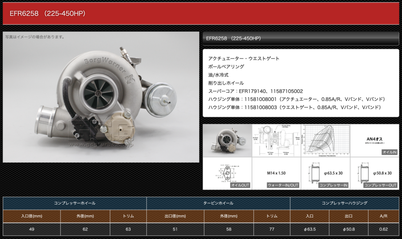Open the compressor flow map thumbnail
Viewport: 402px width, 239px height.
coord(326,140)
